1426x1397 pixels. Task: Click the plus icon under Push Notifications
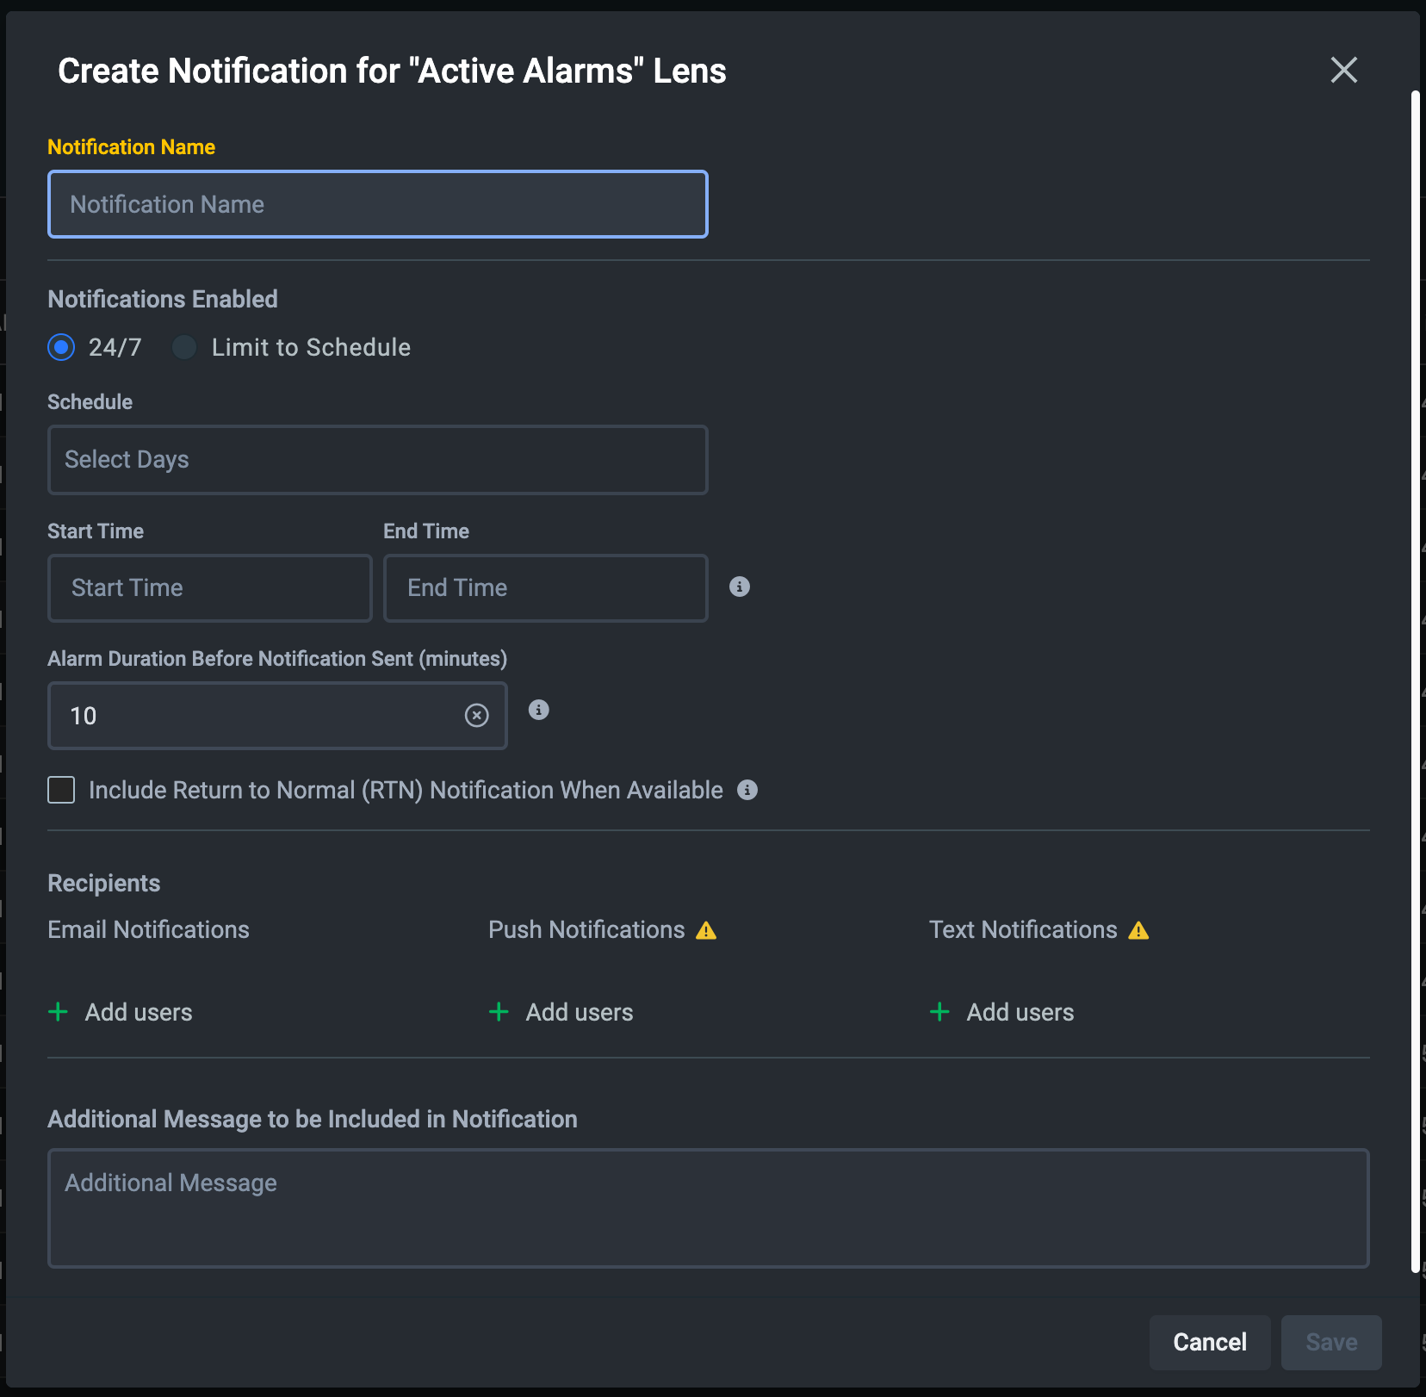499,1011
